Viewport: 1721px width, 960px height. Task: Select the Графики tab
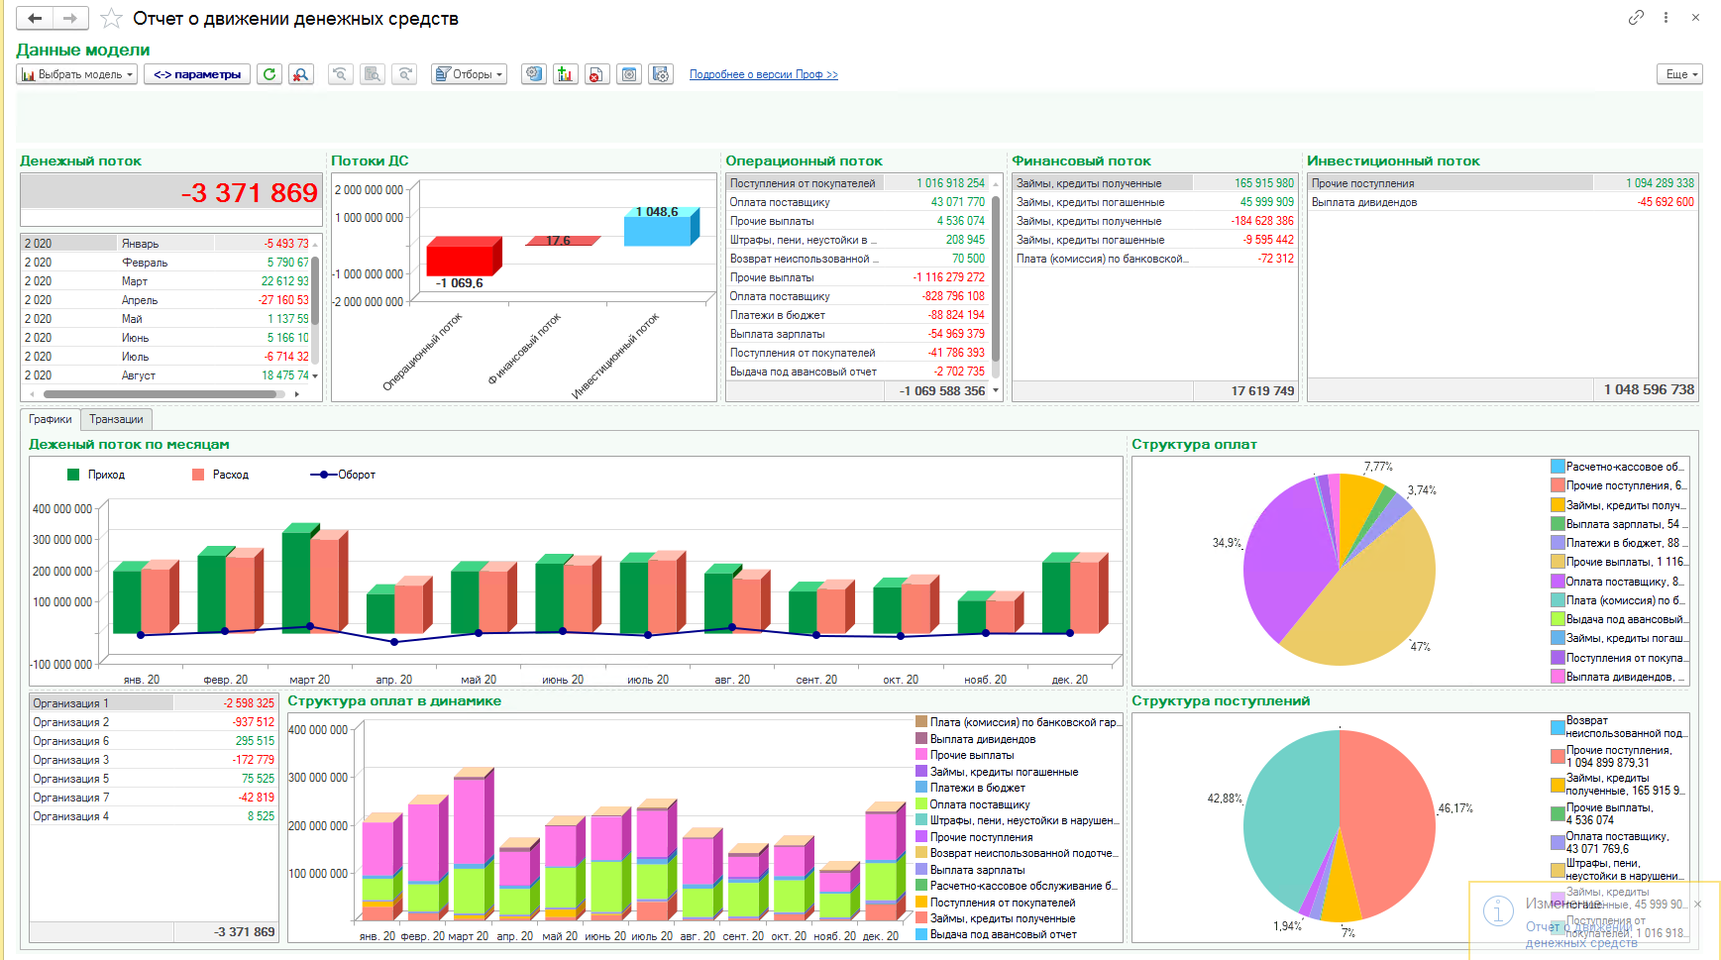(x=50, y=419)
